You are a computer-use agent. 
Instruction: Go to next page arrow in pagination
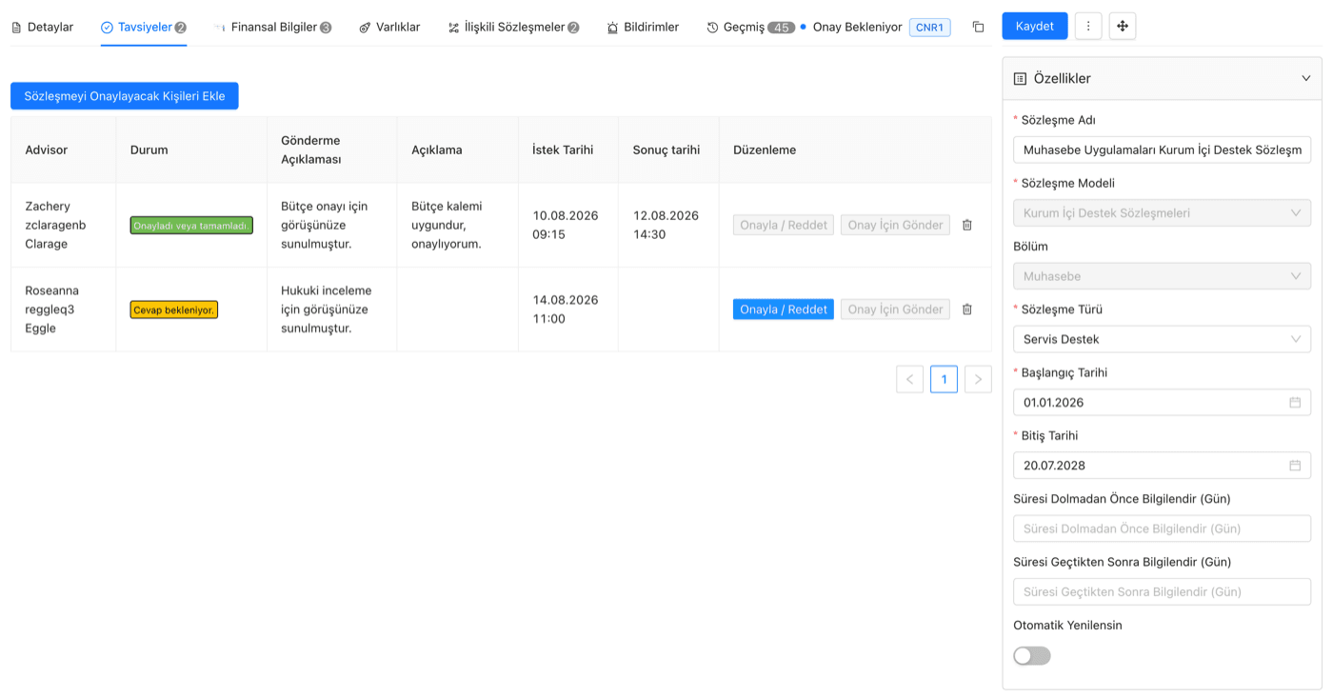coord(978,379)
